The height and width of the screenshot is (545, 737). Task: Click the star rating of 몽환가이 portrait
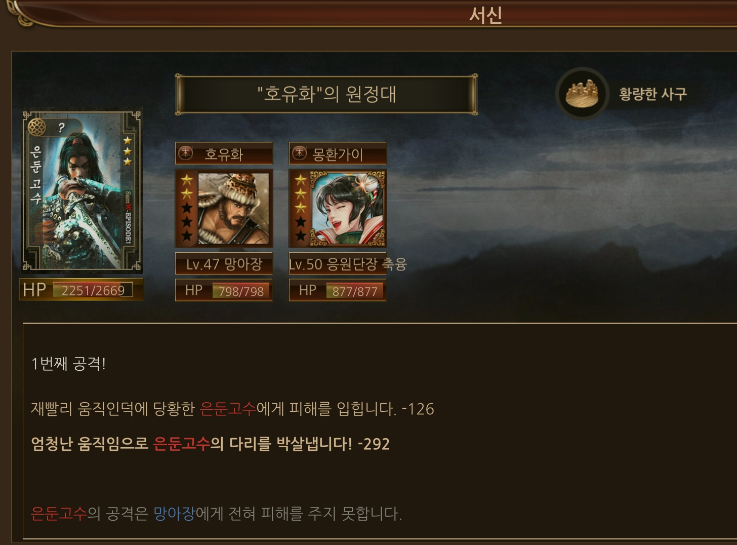coord(301,208)
